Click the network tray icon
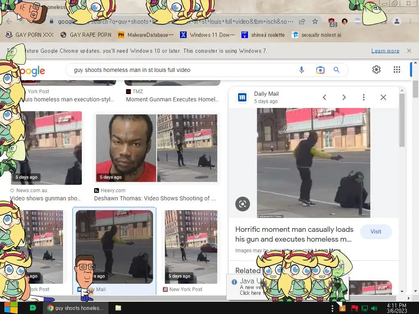This screenshot has height=314, width=419. coord(365,308)
